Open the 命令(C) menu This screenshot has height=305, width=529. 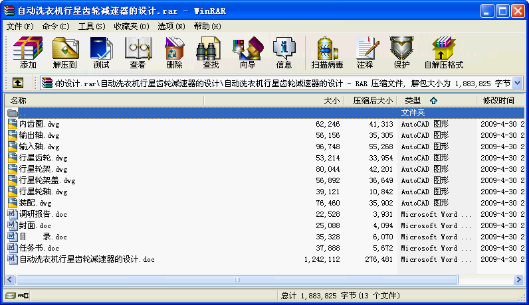tap(56, 27)
